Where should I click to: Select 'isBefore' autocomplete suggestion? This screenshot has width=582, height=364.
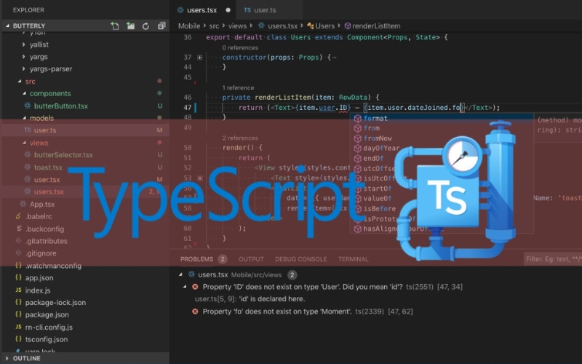442,208
